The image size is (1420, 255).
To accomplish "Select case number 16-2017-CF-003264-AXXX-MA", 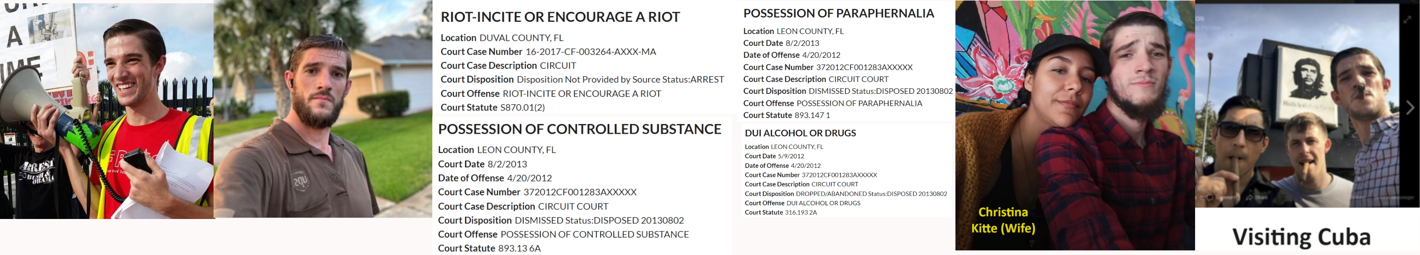I will [x=590, y=52].
